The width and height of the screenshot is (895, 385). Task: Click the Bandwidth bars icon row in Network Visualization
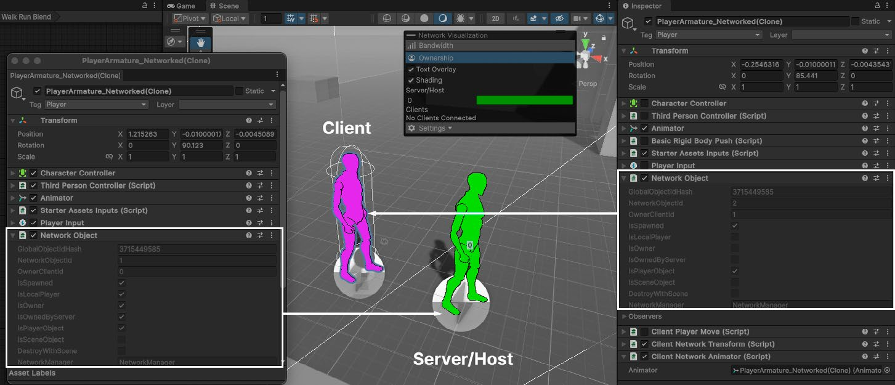(490, 46)
